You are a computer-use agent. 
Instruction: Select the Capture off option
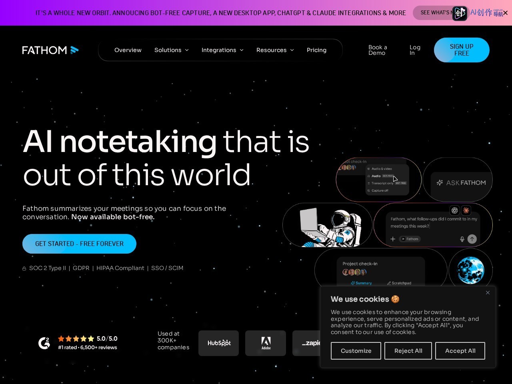click(x=378, y=190)
